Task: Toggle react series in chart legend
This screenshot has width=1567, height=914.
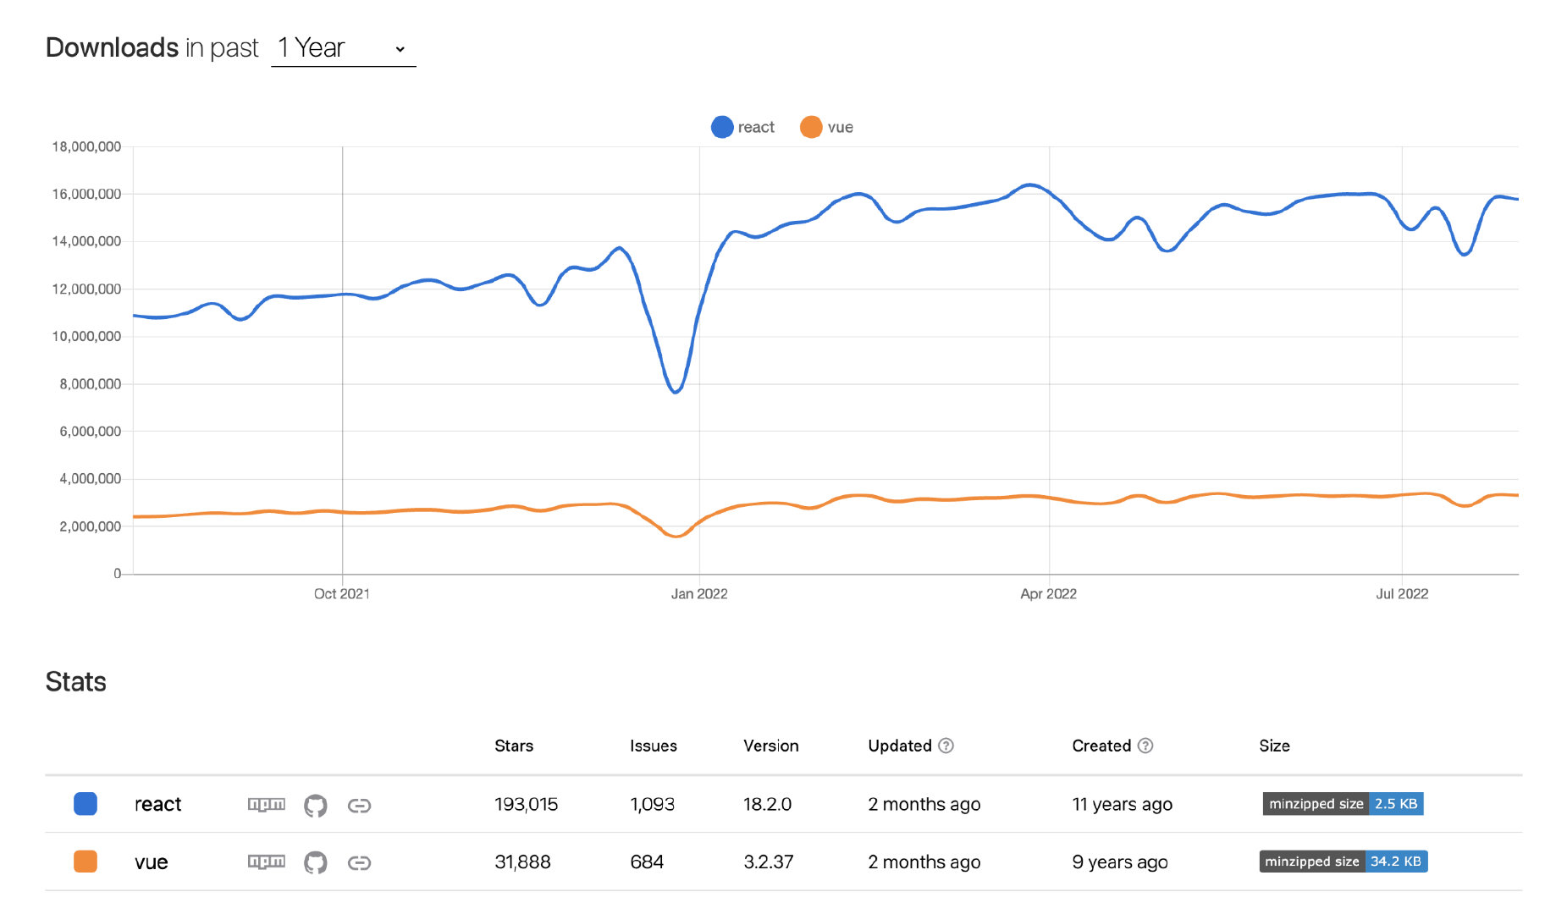Action: click(742, 127)
